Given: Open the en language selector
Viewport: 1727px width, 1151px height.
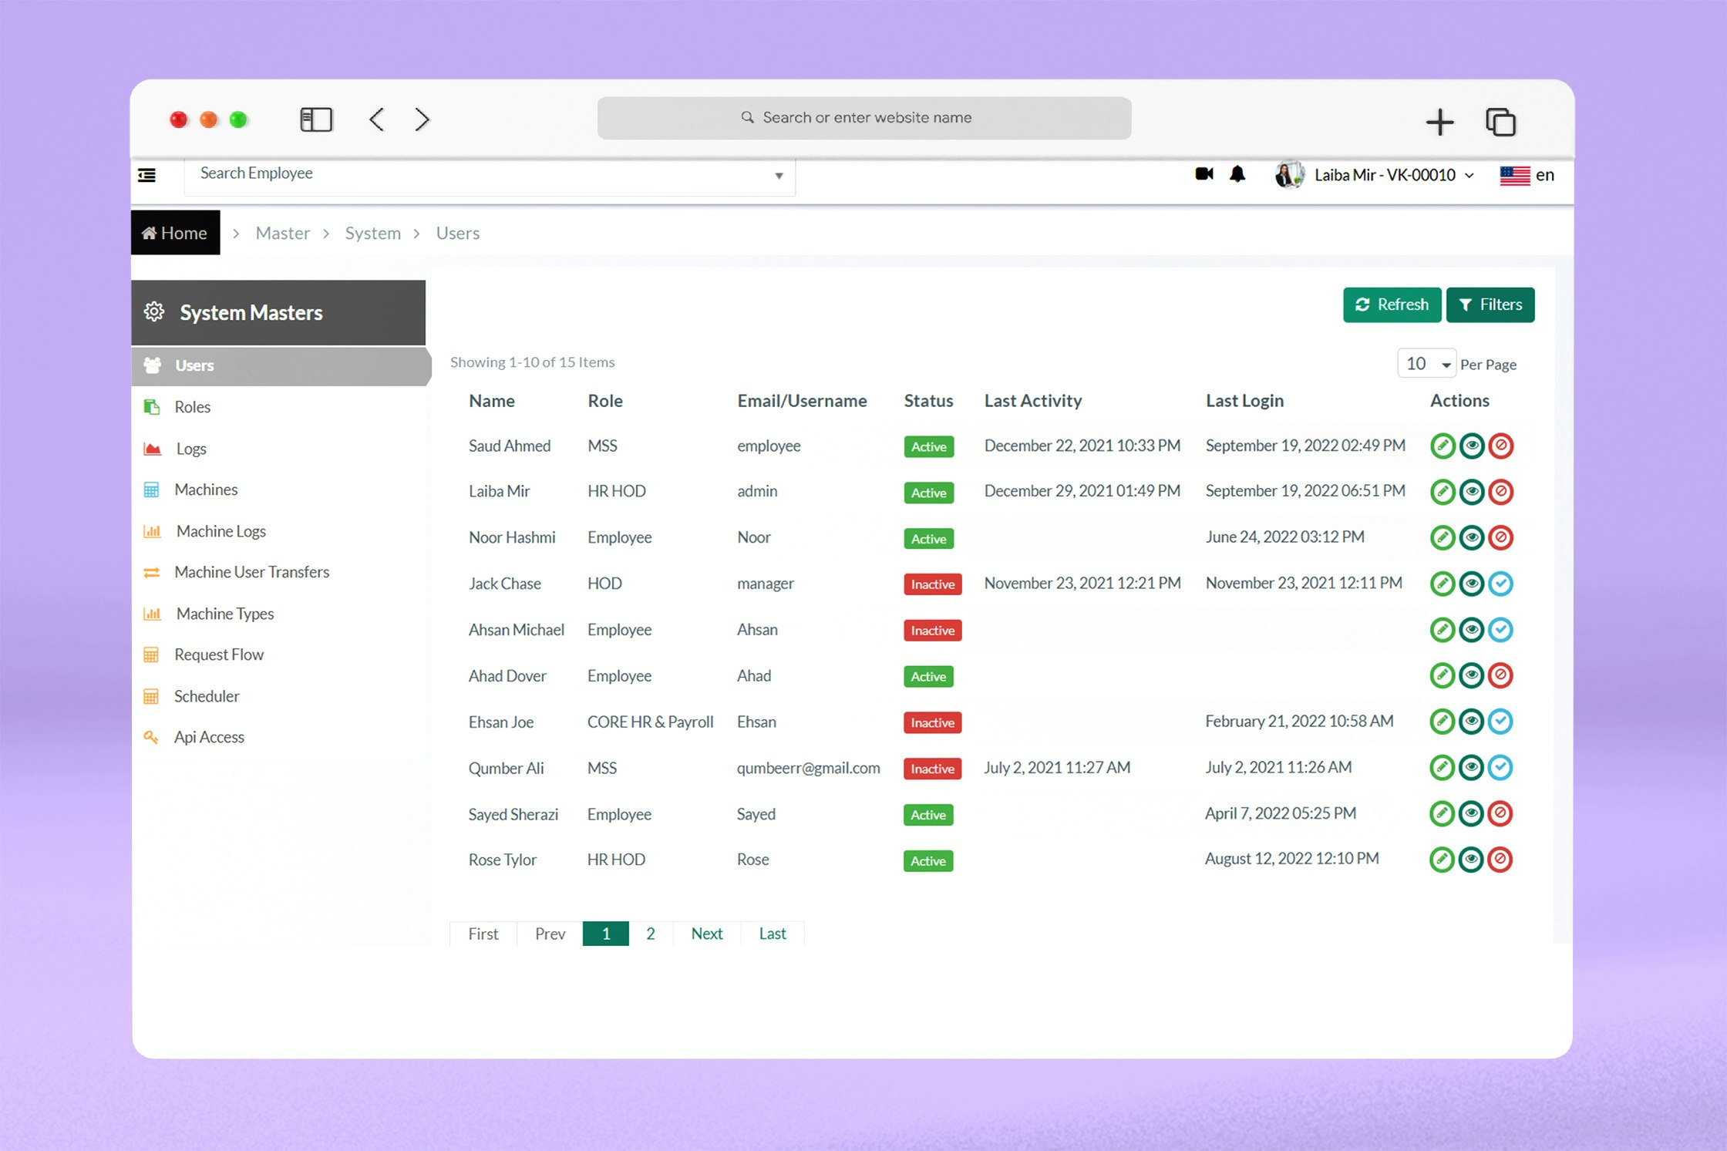Looking at the screenshot, I should [x=1527, y=175].
